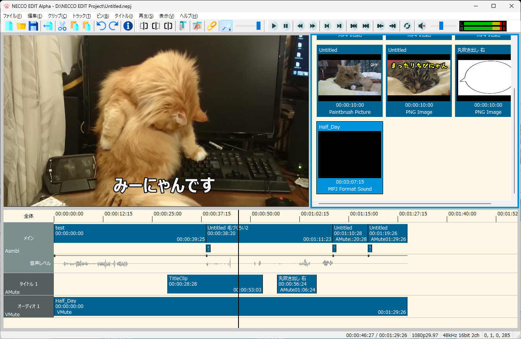Open the タイトル(I) menu
Screen dimensions: 521x339
click(x=124, y=16)
